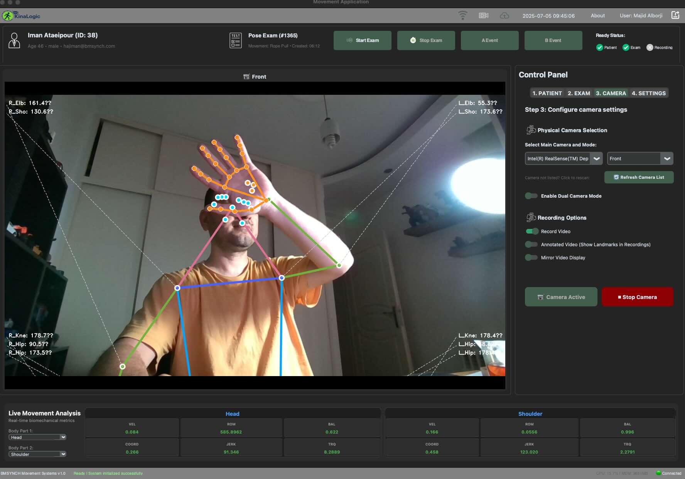Screen dimensions: 685x479
Task: Click the cloud upload icon
Action: [504, 15]
